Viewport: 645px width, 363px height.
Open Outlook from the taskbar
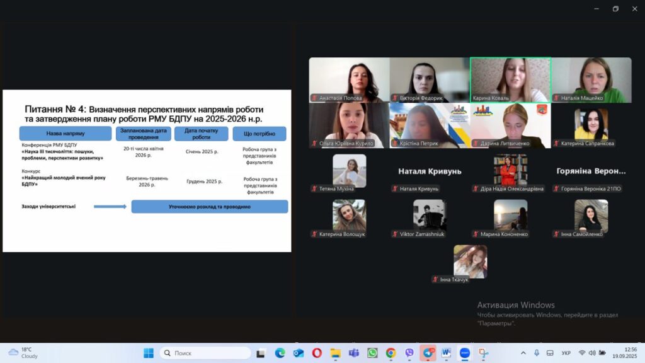299,353
